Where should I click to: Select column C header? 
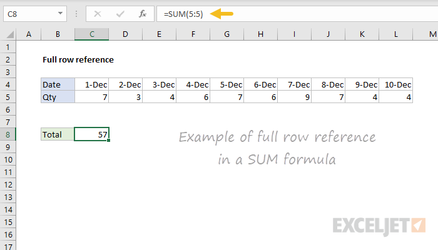coord(91,34)
